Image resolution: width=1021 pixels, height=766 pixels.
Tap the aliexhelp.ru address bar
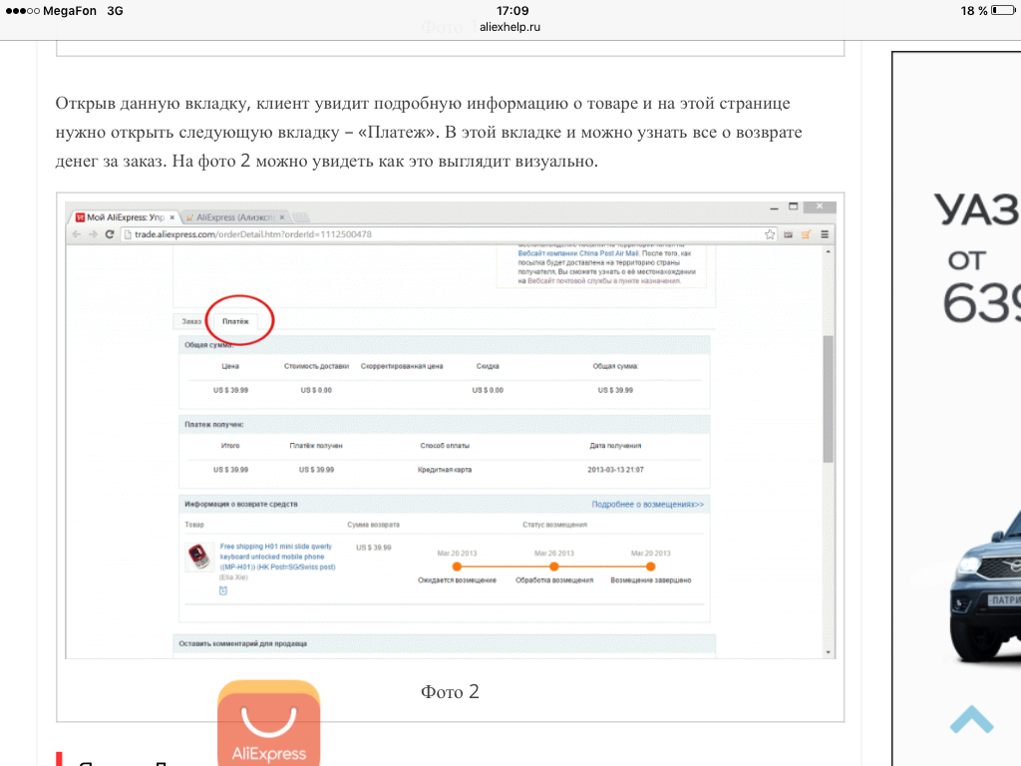(510, 27)
